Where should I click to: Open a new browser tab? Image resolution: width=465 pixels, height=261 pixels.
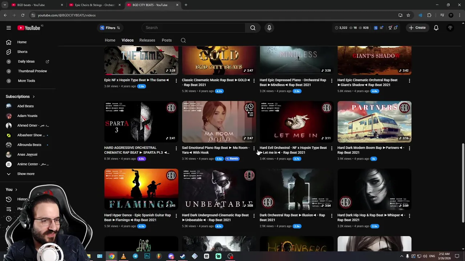click(186, 5)
